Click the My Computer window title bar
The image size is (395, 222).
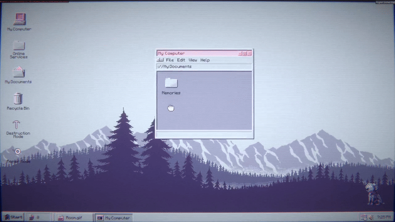197,53
